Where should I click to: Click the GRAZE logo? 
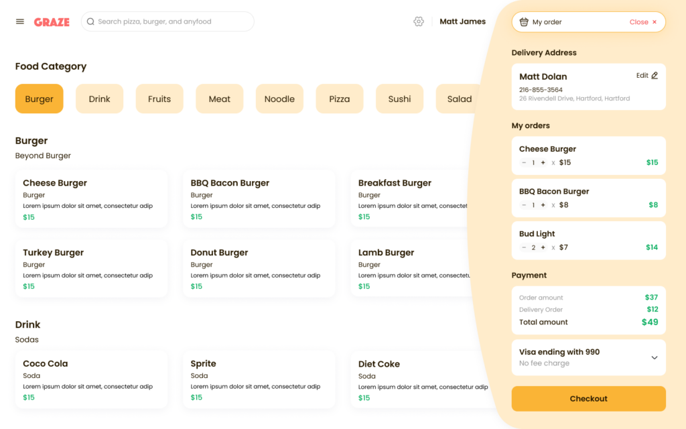51,21
